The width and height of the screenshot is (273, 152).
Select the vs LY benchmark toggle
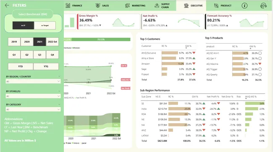pos(23,26)
